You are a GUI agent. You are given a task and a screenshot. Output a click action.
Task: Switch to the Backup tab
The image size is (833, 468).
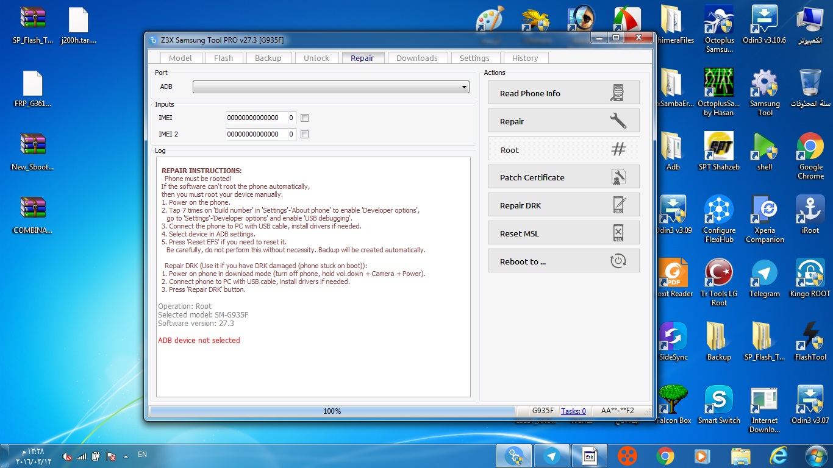(x=268, y=58)
